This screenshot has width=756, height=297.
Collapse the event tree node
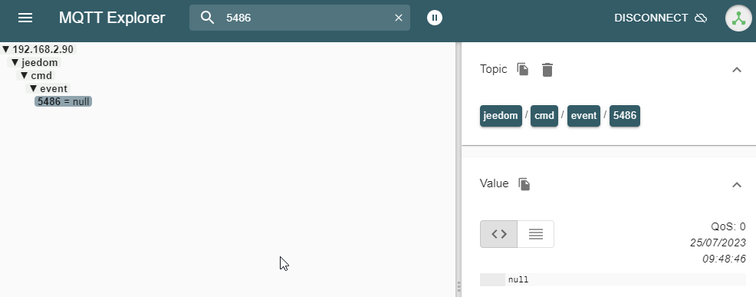[33, 88]
